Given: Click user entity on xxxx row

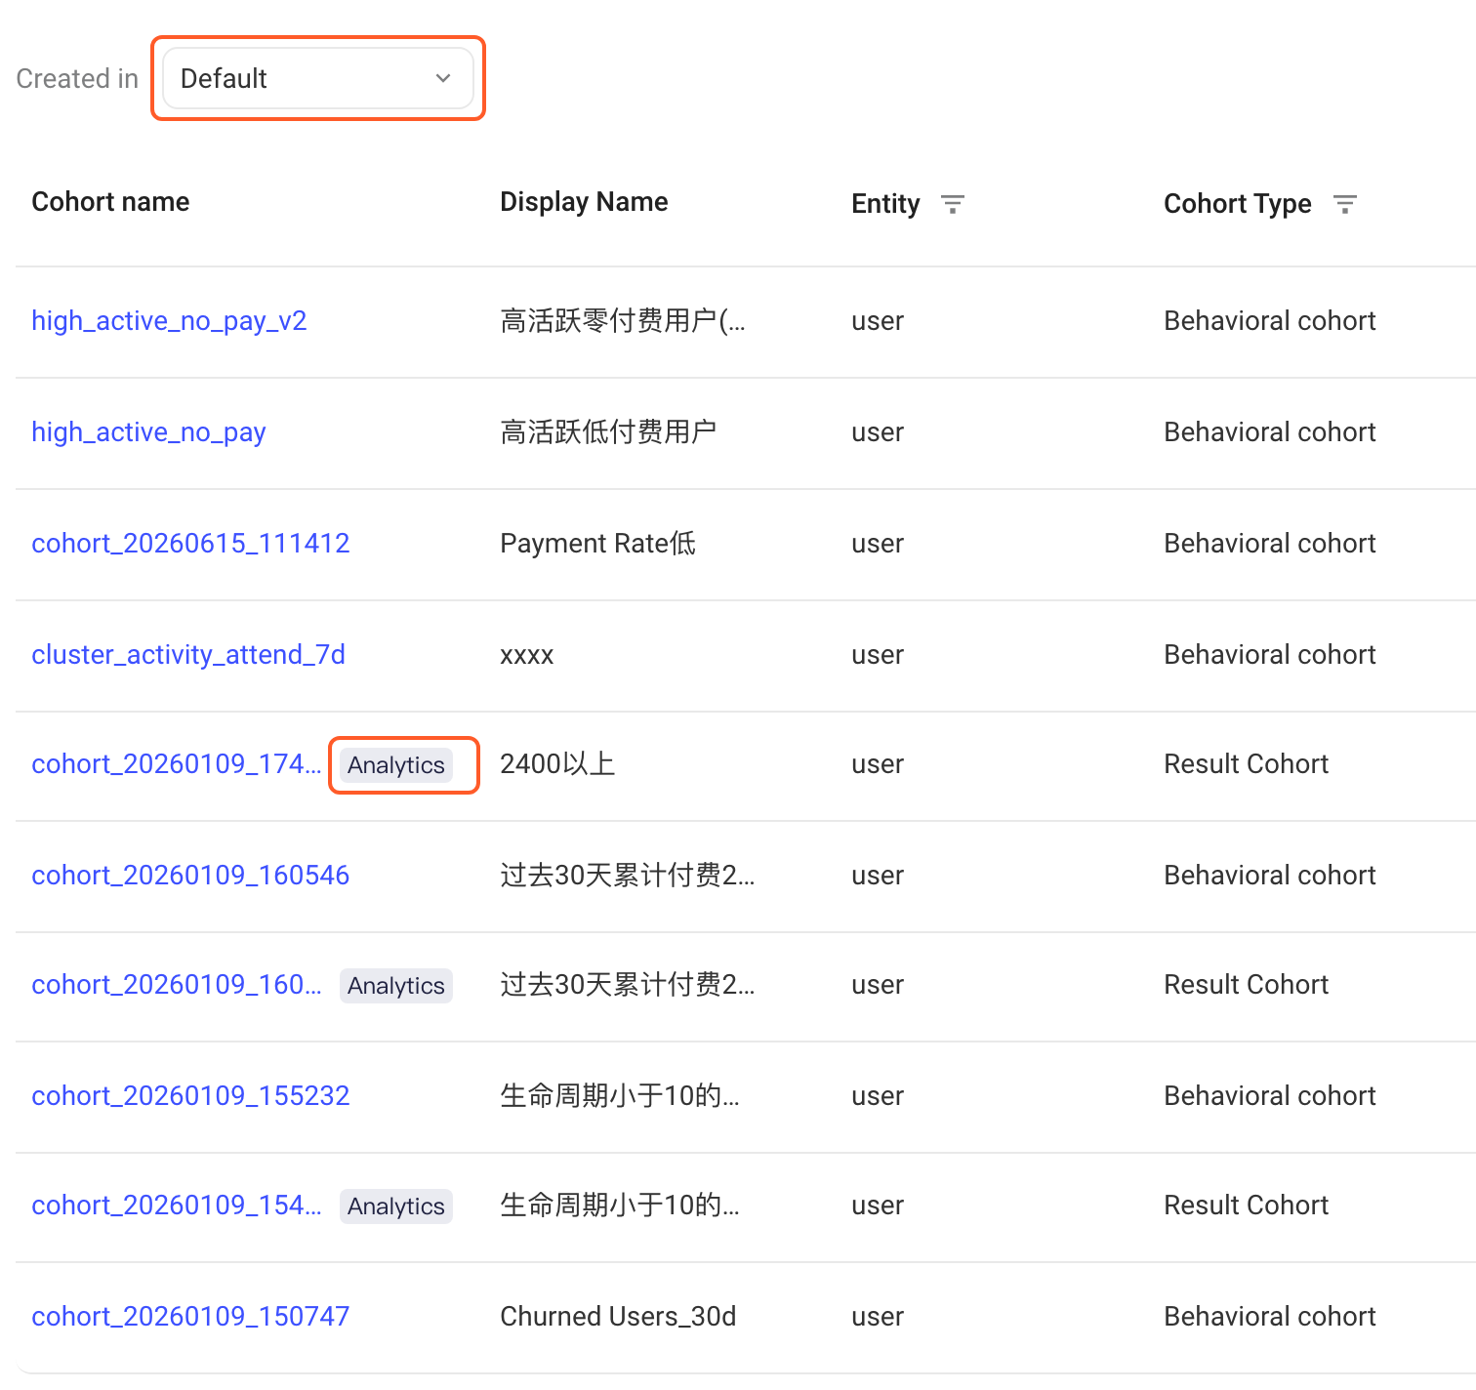Looking at the screenshot, I should pyautogui.click(x=878, y=655).
